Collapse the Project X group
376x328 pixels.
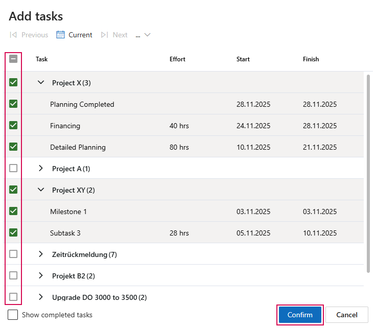click(x=41, y=82)
